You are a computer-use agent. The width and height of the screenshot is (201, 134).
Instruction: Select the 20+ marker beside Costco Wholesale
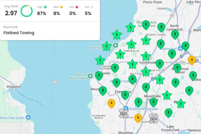click(x=123, y=113)
